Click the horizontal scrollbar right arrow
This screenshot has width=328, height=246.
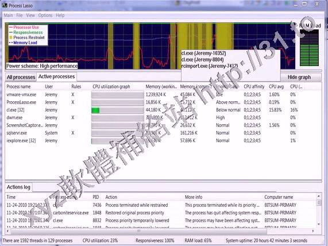pyautogui.click(x=313, y=231)
